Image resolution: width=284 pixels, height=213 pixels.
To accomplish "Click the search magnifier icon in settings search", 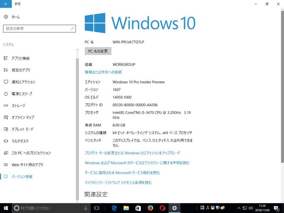I will (73, 28).
